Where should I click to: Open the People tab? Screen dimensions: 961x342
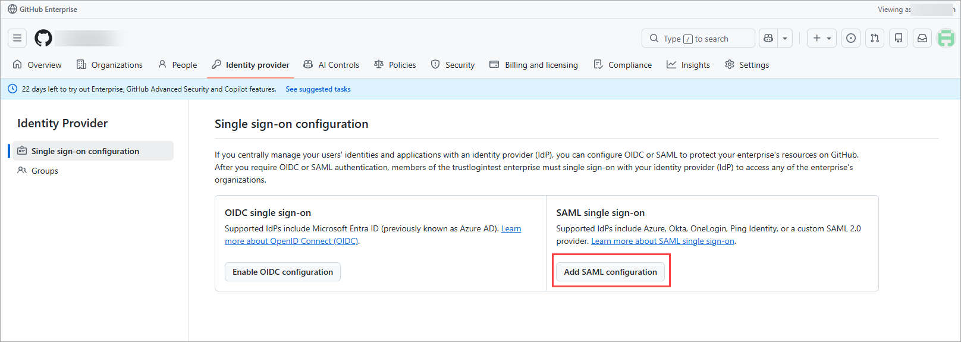[178, 65]
